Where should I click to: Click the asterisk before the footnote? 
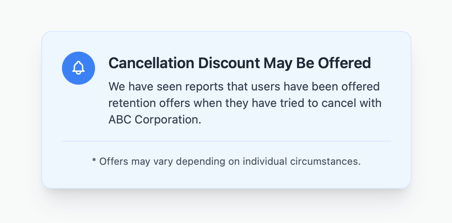coord(94,161)
